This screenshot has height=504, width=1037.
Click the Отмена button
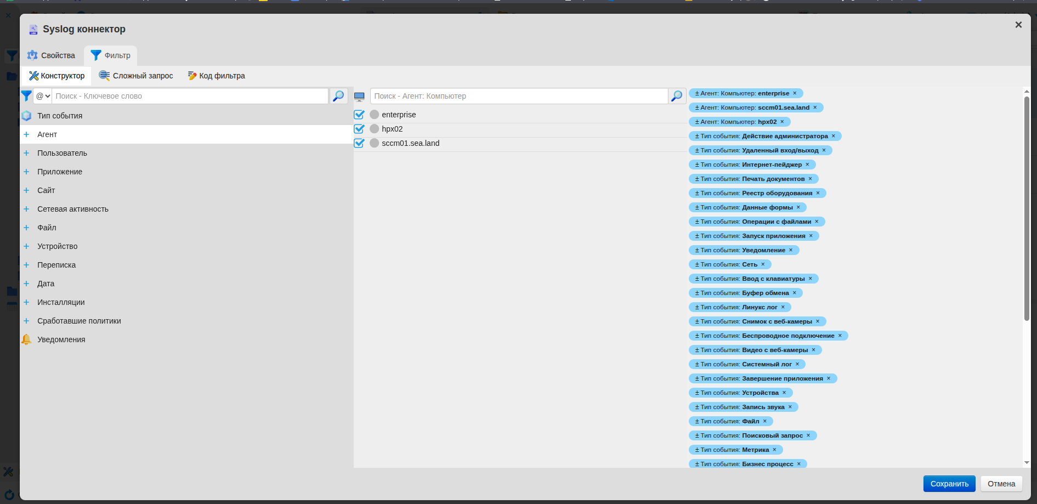tap(1001, 484)
